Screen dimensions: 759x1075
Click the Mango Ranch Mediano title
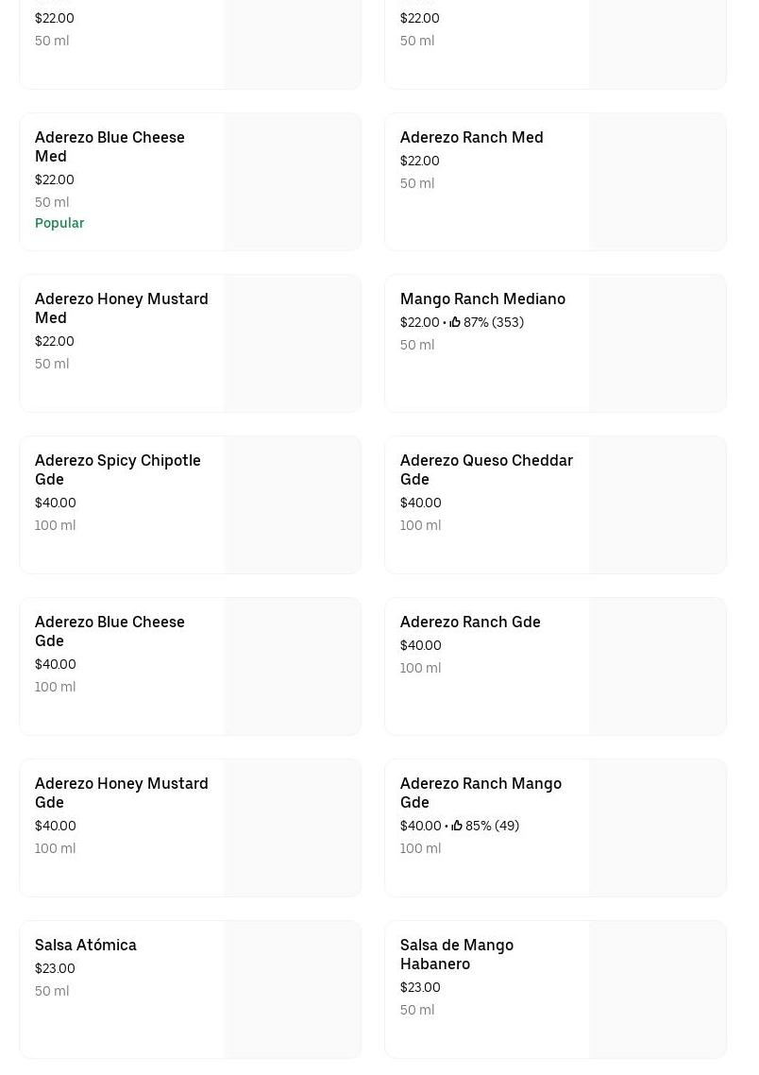482,299
